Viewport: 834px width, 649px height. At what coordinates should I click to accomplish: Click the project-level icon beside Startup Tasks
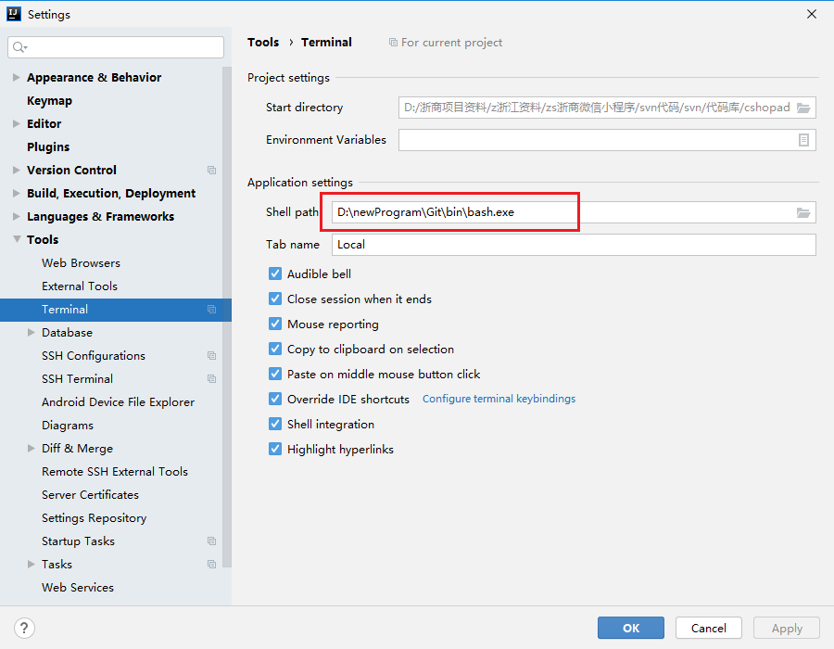tap(211, 541)
